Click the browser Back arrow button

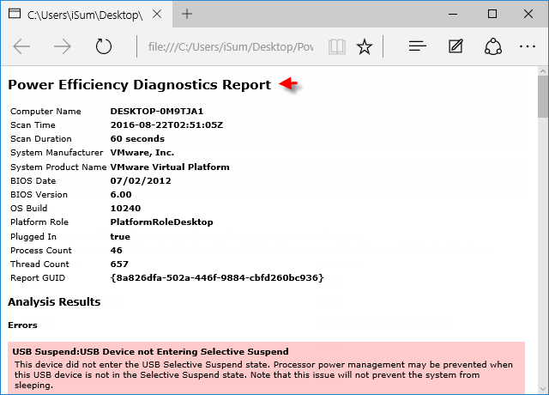[22, 46]
